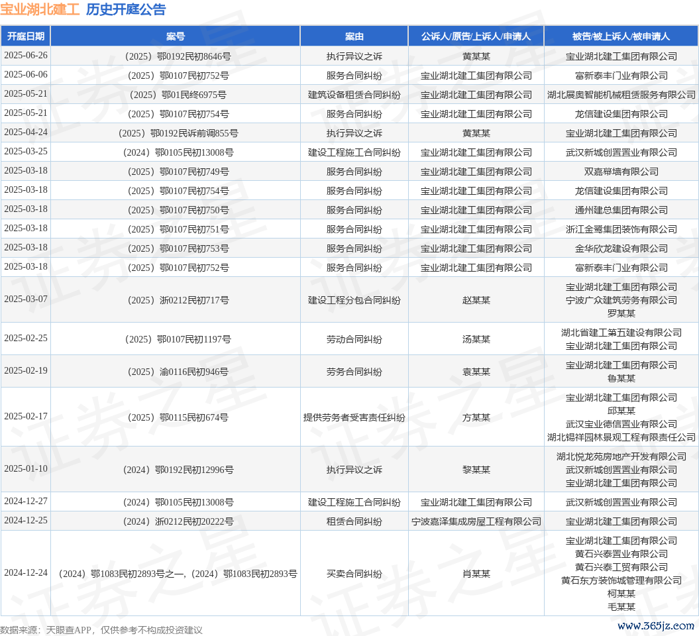The width and height of the screenshot is (699, 636).
Task: Select case number 鄂0107民初751号
Action: point(178,229)
